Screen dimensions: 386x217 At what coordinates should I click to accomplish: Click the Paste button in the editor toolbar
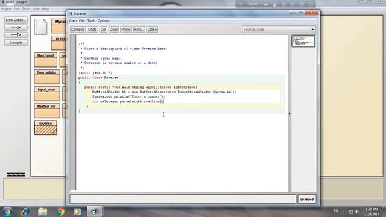[x=126, y=30]
